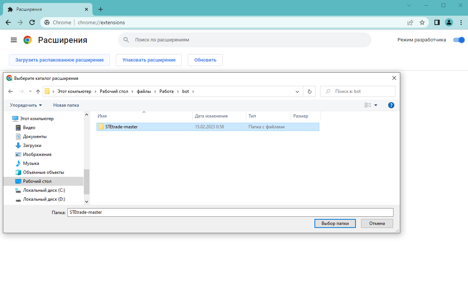
Task: Reload the page with the Chrome refresh icon
Action: [32, 22]
